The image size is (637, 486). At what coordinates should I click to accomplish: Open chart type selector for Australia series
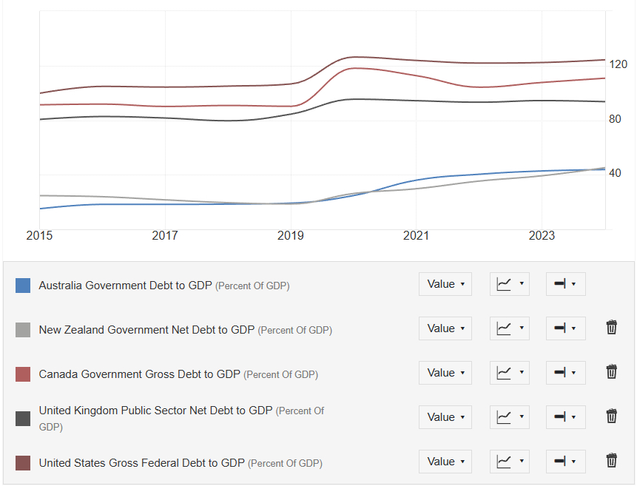pos(509,284)
